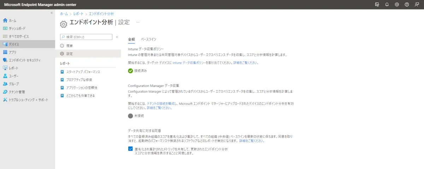This screenshot has width=424, height=169.
Task: Click the データ共有に対する同意 heading
Action: click(145, 131)
